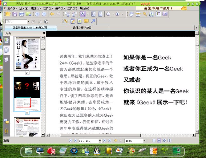Click down arrow of document vertical scrollbar
206x158 pixels.
pyautogui.click(x=197, y=132)
